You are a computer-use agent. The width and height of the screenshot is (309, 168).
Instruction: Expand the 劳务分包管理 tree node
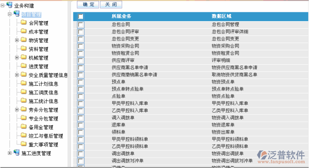pos(17,109)
